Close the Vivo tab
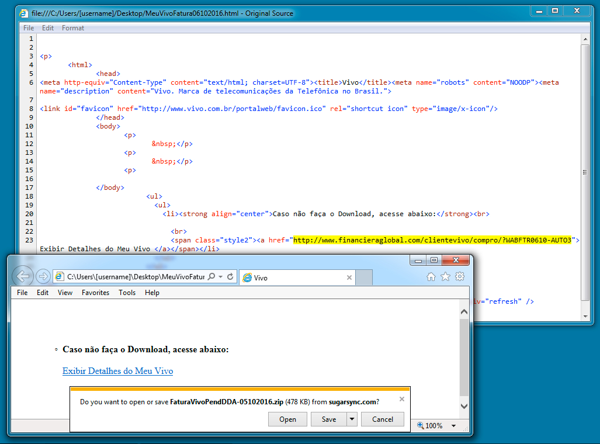 (x=349, y=277)
